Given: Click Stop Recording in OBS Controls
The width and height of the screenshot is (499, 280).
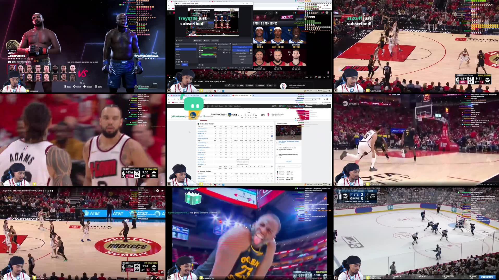Looking at the screenshot, I should (x=241, y=50).
